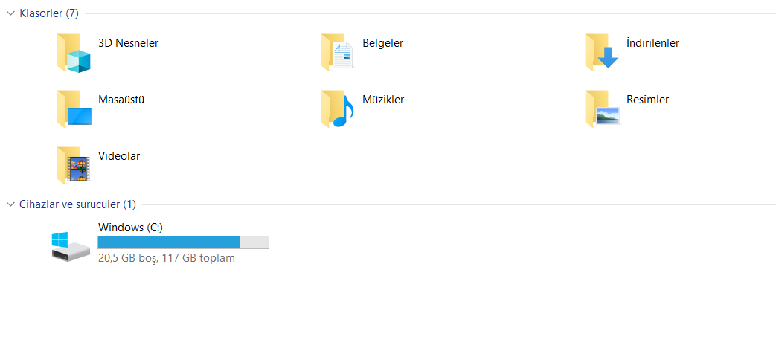Collapse the Cihazlar ve sürücüler chevron
Screen dimensions: 776x342
tap(11, 204)
